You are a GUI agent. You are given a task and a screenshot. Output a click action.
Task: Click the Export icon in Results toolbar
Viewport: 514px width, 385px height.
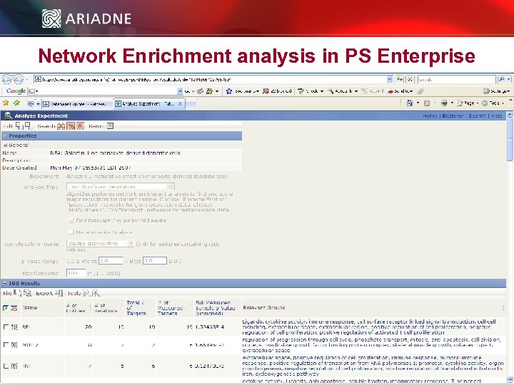59,293
